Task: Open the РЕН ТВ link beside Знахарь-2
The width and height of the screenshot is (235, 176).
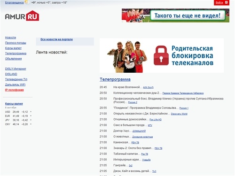Action: pyautogui.click(x=158, y=148)
